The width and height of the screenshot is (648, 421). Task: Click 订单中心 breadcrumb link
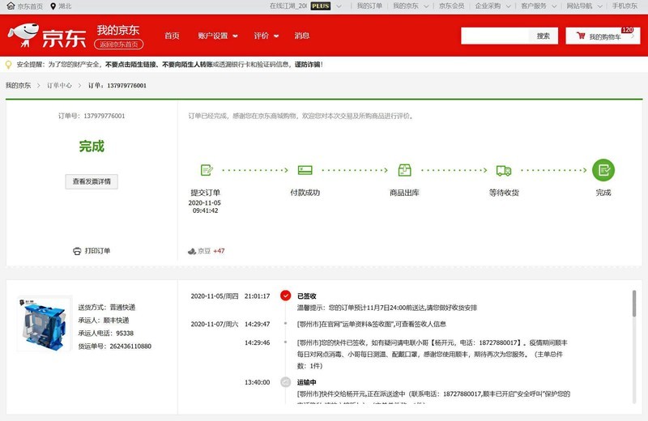[59, 86]
